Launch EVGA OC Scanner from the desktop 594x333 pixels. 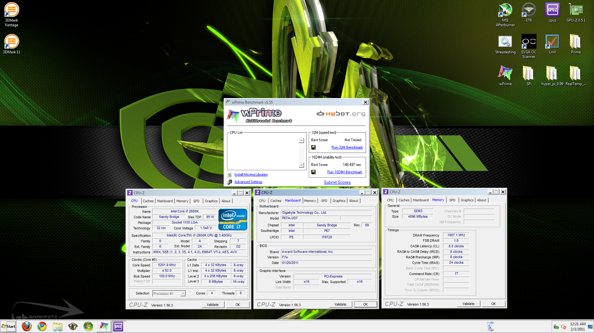point(529,46)
